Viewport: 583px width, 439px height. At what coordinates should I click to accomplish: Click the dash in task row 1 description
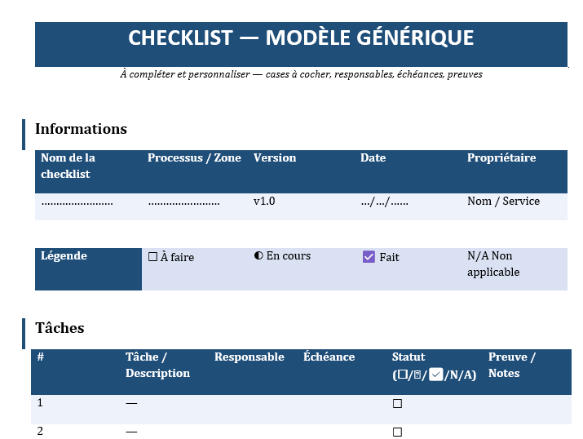pos(131,403)
